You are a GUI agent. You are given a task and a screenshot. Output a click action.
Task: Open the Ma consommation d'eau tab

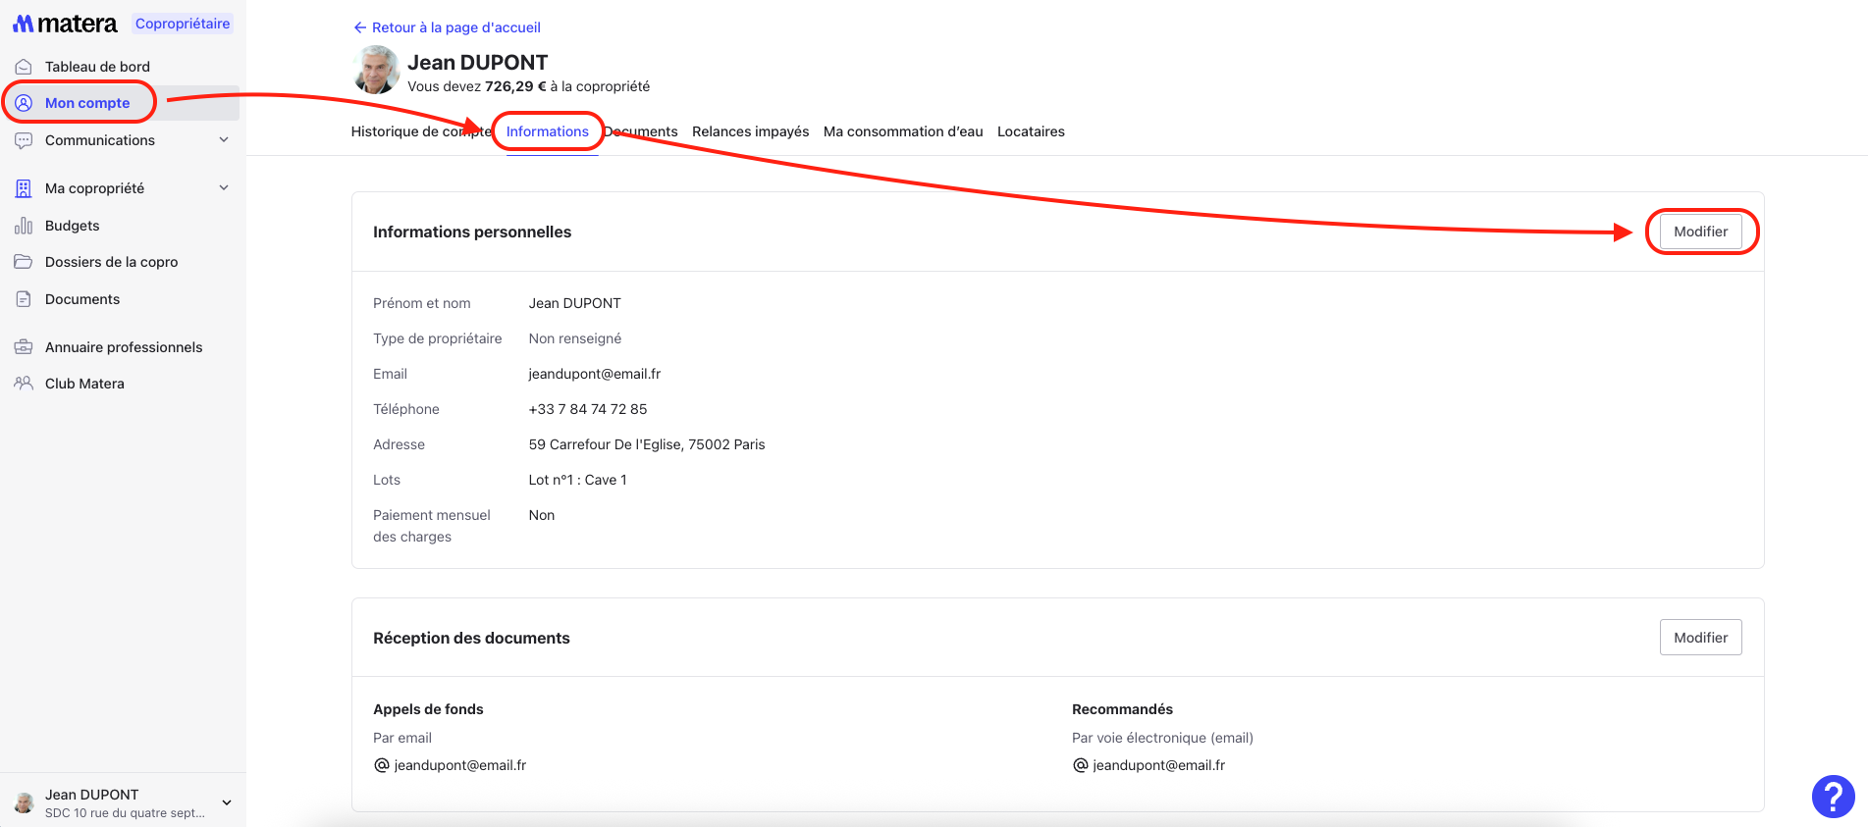[x=902, y=131]
